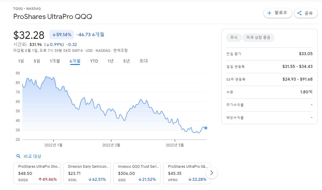The image size is (322, 190).
Task: Switch chart to 최대 range
Action: click(144, 61)
